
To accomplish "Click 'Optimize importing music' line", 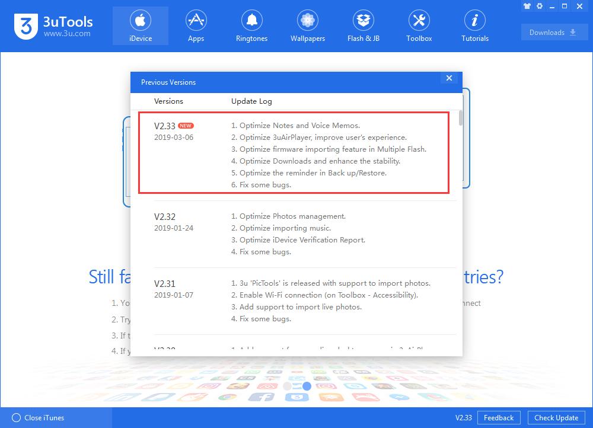I will [281, 228].
